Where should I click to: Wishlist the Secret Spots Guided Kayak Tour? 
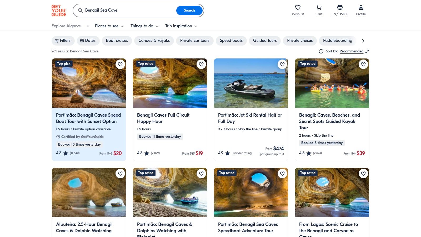[x=363, y=64]
